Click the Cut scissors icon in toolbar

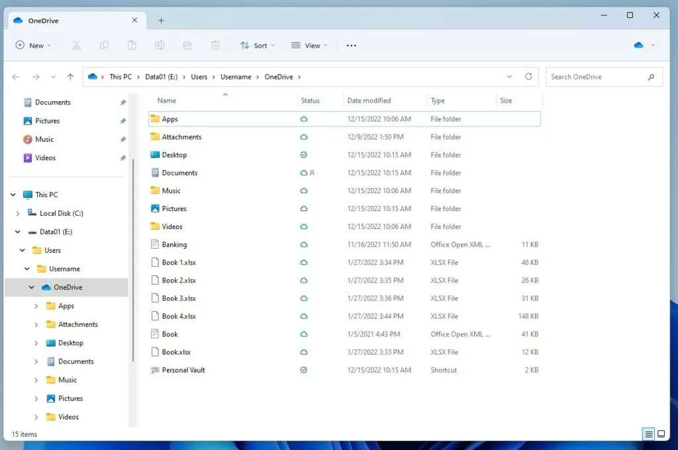coord(76,46)
